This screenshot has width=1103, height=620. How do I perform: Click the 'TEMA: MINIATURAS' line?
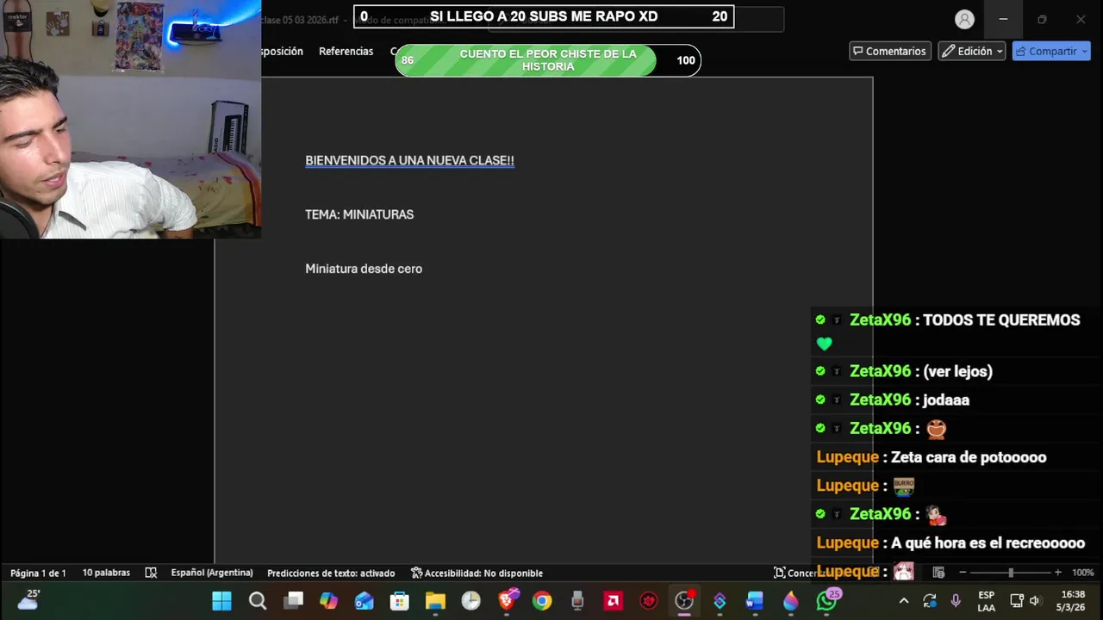tap(359, 214)
